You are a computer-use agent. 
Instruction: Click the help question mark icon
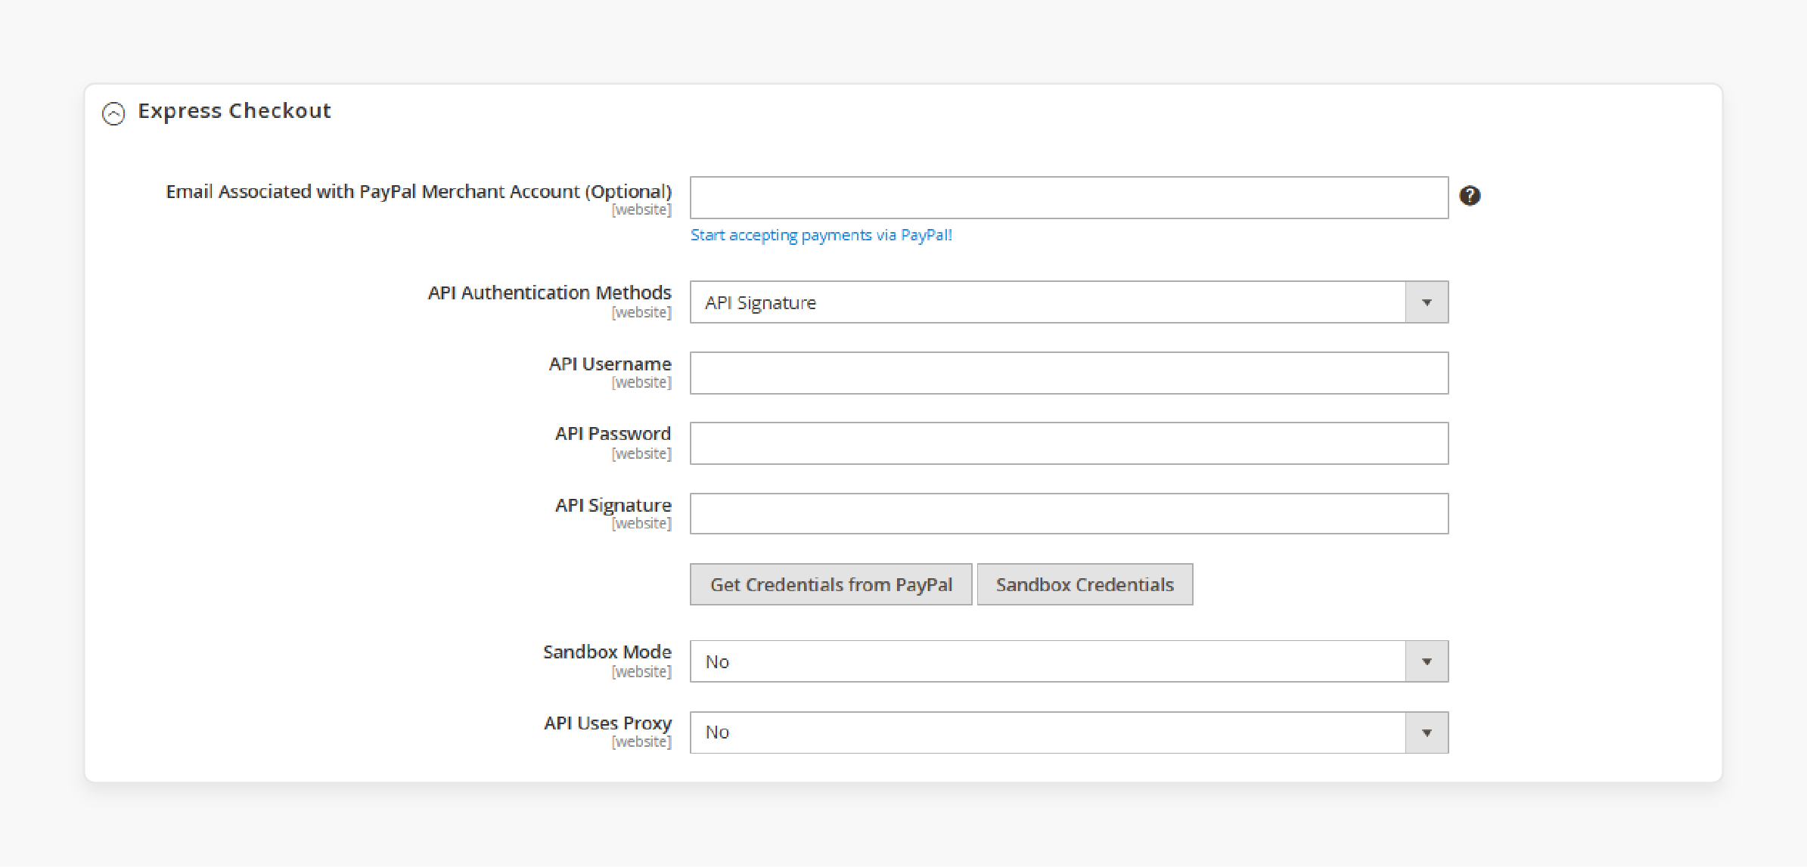point(1470,196)
